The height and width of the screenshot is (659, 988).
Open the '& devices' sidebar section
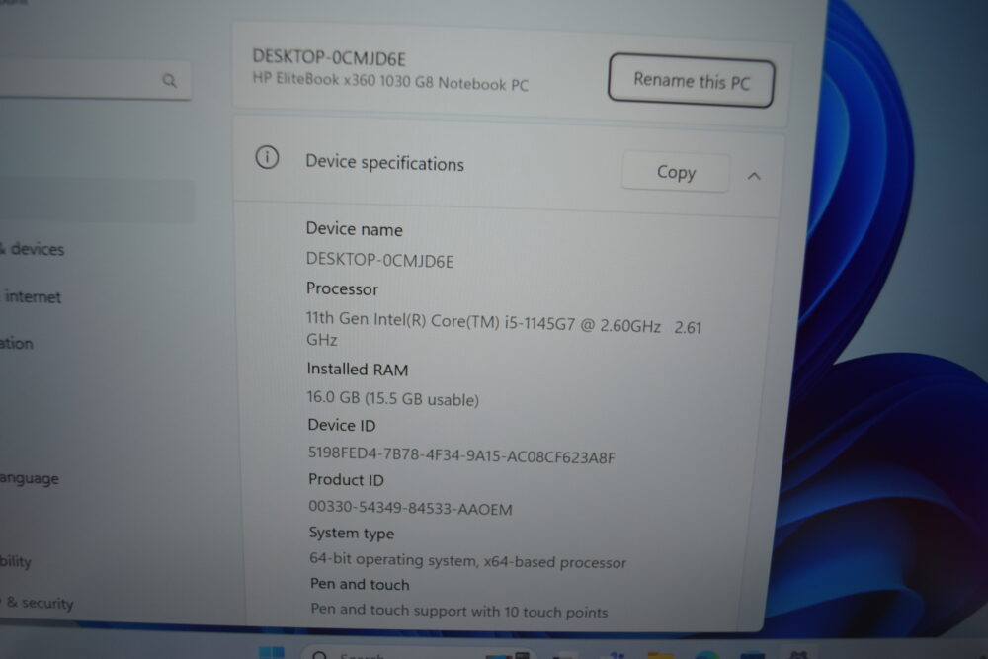[x=33, y=249]
